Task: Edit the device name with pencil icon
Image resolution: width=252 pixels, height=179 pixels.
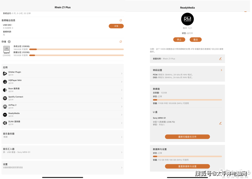Action: 220,59
